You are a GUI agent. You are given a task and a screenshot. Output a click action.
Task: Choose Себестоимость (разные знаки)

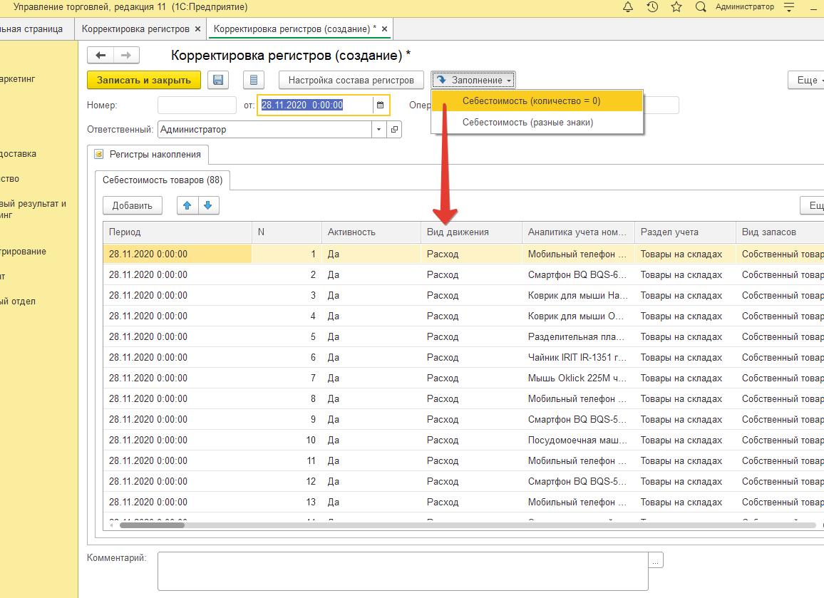537,123
